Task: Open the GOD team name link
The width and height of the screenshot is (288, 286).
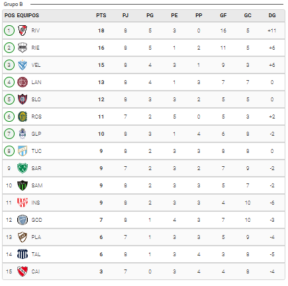Action: pos(36,220)
